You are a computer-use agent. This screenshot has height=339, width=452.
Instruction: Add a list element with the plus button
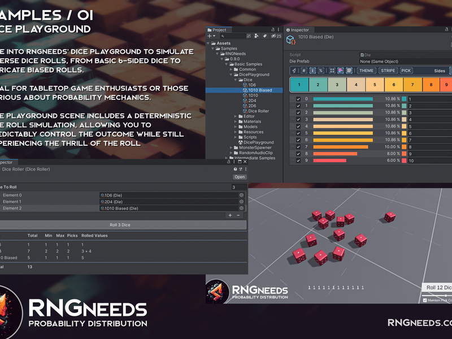click(x=230, y=215)
